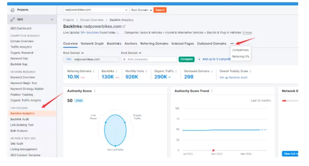Open the Anchors tab

131,44
